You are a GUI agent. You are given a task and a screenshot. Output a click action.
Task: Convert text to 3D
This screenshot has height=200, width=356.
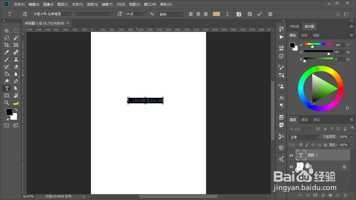tap(270, 14)
